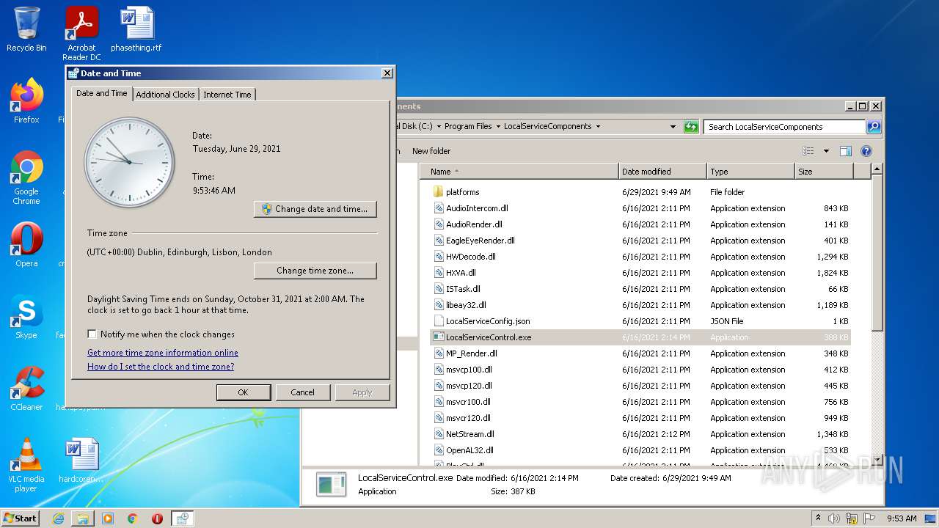939x528 pixels.
Task: Select libeay32.dll file
Action: coord(640,305)
